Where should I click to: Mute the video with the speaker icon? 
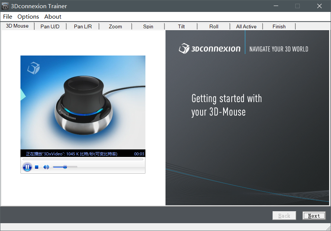pyautogui.click(x=46, y=167)
